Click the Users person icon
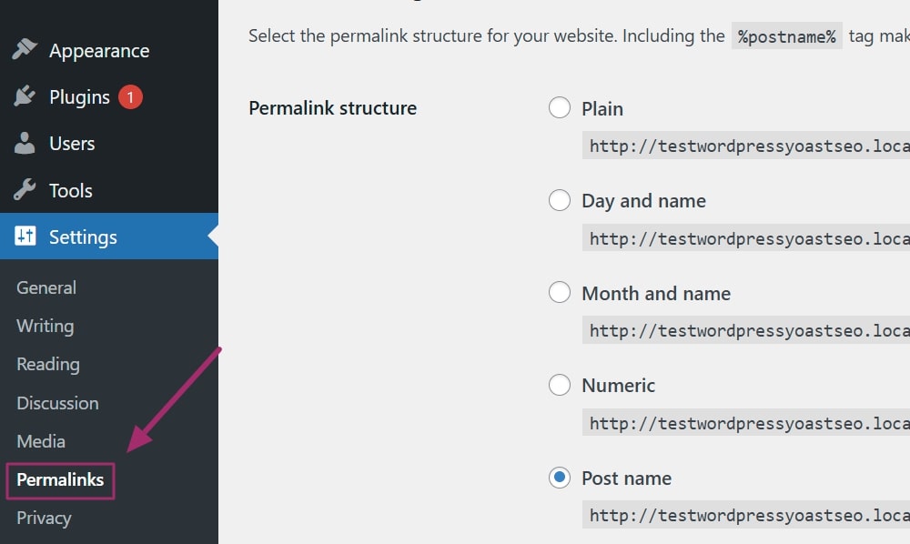The height and width of the screenshot is (544, 910). coord(25,143)
